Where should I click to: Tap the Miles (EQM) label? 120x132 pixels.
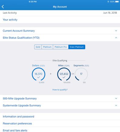click(x=64, y=66)
